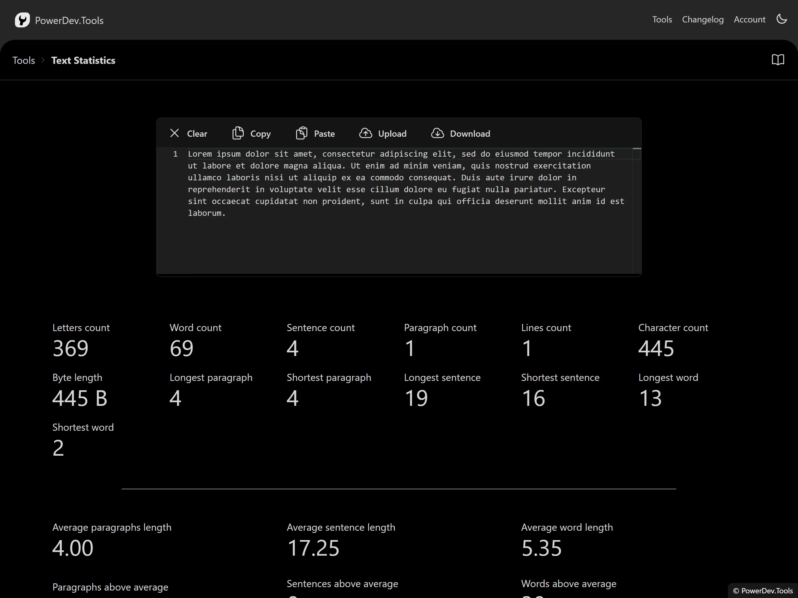Image resolution: width=798 pixels, height=598 pixels.
Task: Click the PowerDev.Tools logo icon
Action: (22, 20)
